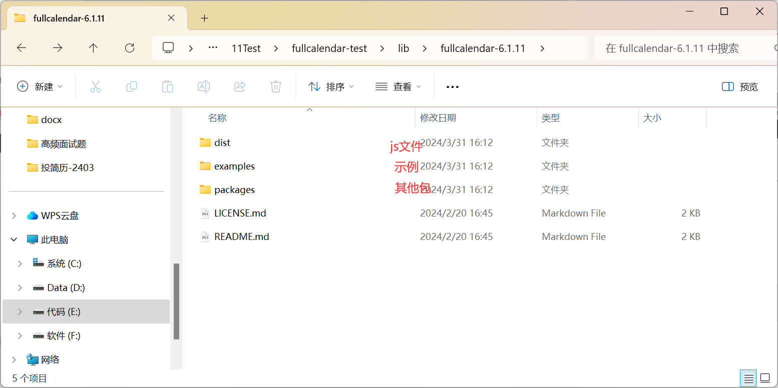Click LICENSE.md file name text

pos(240,213)
